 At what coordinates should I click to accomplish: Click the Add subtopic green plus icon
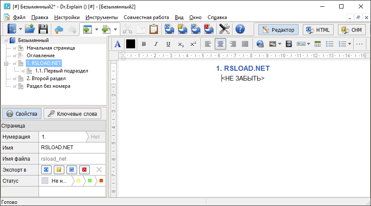click(106, 29)
